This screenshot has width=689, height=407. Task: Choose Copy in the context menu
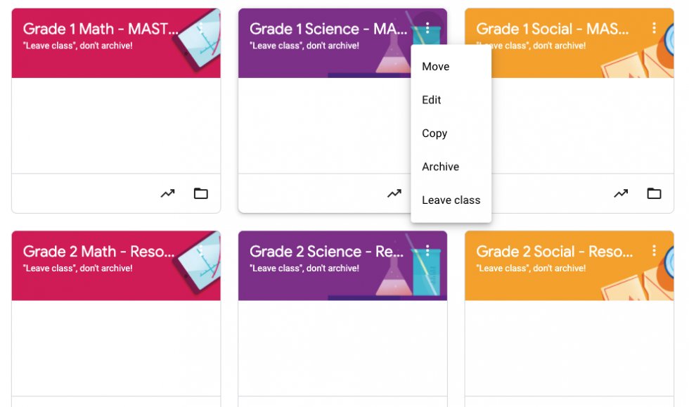coord(434,133)
